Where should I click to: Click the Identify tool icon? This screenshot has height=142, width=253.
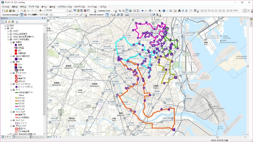tap(164, 11)
